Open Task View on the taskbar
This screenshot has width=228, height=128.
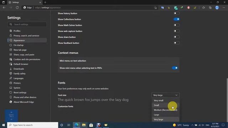pos(69,125)
